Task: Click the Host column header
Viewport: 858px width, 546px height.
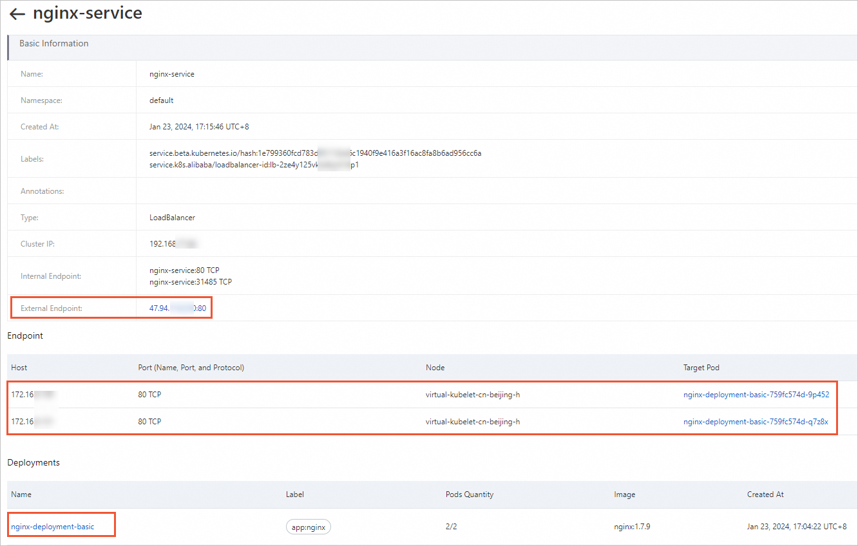Action: coord(19,368)
